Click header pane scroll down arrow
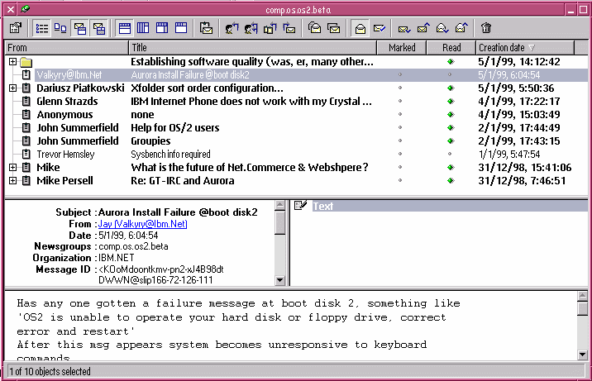This screenshot has height=381, width=592. [x=279, y=280]
